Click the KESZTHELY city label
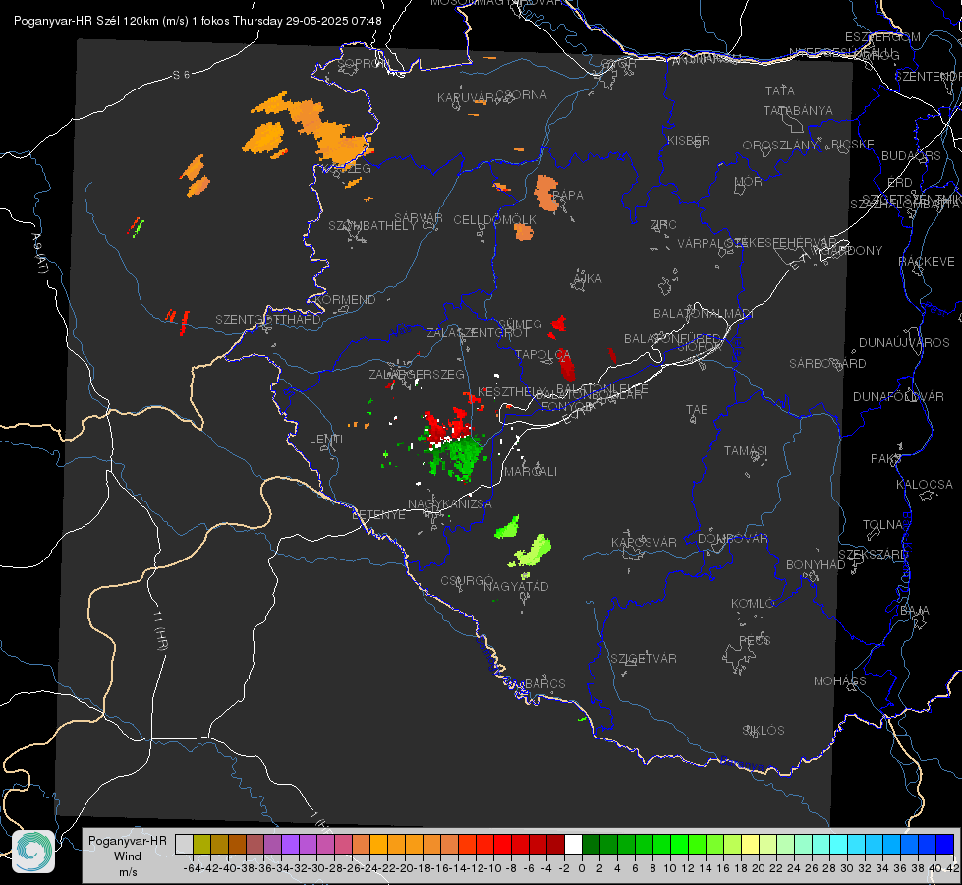Viewport: 962px width, 885px height. pyautogui.click(x=512, y=391)
